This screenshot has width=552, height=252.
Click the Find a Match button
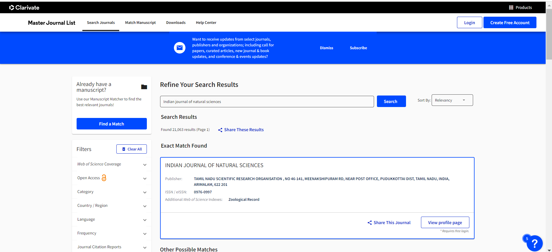(111, 124)
